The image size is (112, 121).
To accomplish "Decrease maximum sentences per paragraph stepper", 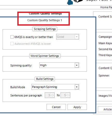I will pos(68,96).
